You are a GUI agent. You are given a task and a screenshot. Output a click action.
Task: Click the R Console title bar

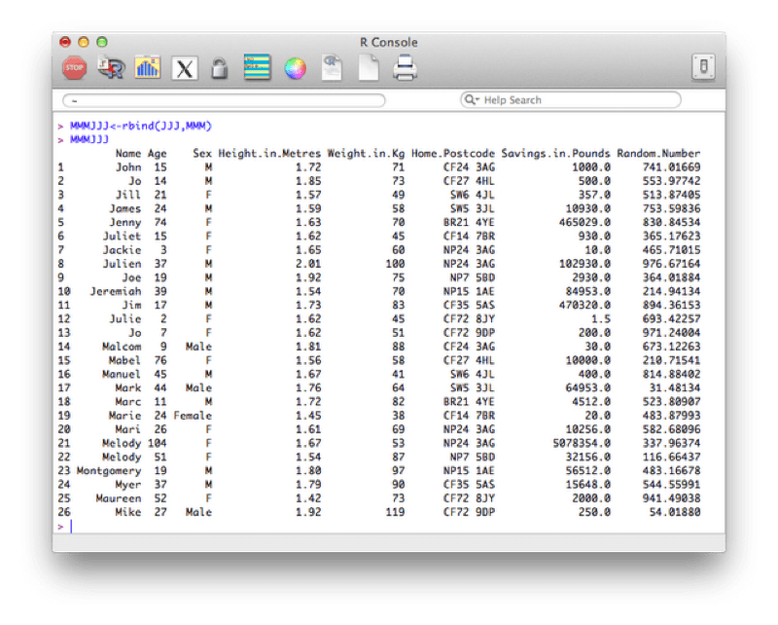[x=389, y=43]
